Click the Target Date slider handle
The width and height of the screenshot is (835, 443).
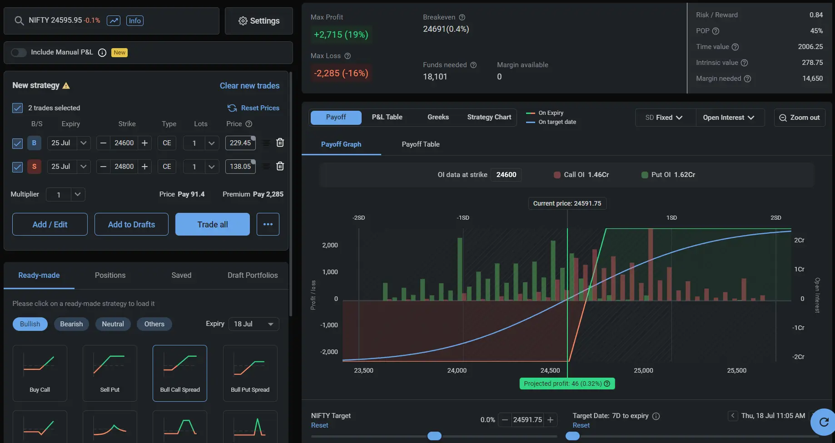[572, 436]
